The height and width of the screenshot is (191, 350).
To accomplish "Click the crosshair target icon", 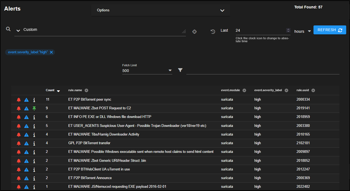I will point(194,32).
